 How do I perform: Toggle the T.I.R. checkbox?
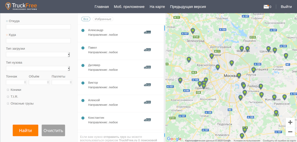click(8, 96)
